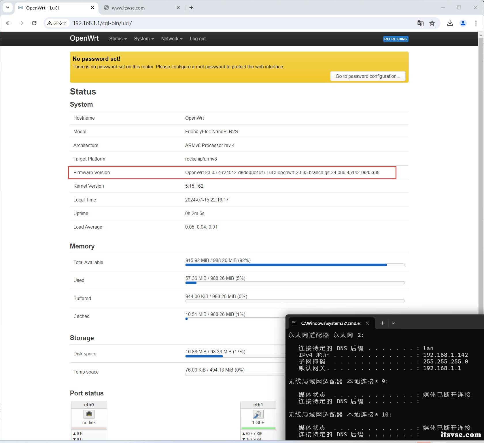
Task: Switch to the www.itsvse.com tab
Action: tap(142, 8)
